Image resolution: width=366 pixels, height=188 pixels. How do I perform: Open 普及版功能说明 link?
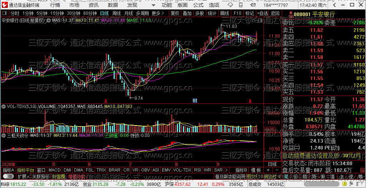point(230,176)
